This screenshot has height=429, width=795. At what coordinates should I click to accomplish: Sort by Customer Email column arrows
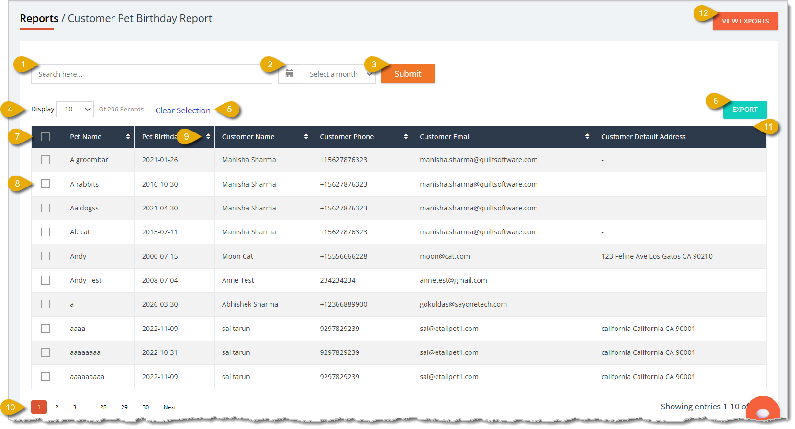(x=587, y=136)
